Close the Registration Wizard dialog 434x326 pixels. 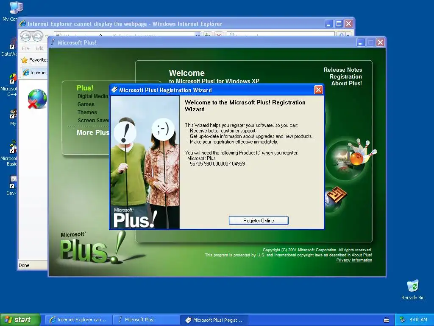pos(318,90)
